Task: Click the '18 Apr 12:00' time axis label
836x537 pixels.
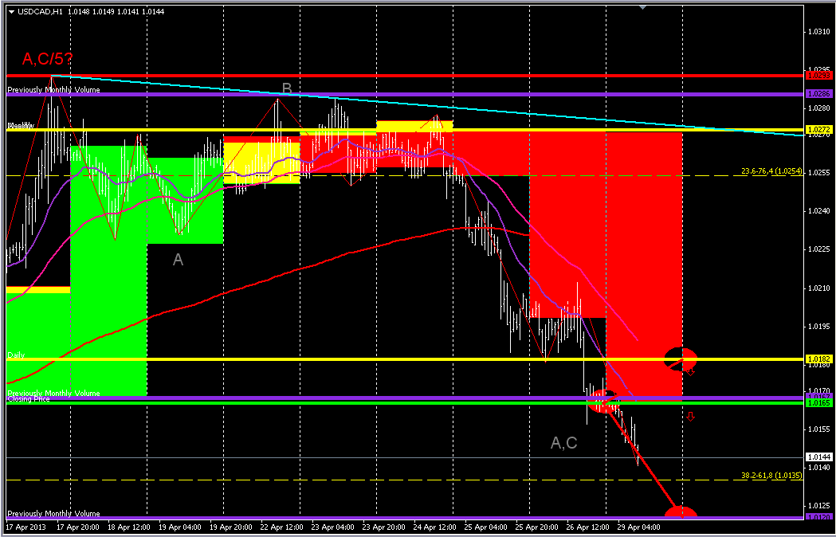Action: click(129, 527)
